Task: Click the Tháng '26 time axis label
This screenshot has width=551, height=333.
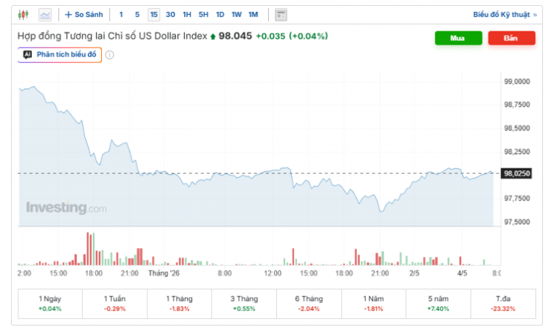Action: point(164,273)
